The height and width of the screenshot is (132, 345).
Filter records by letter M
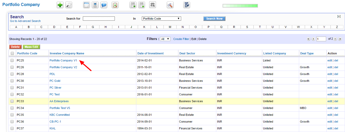[170, 27]
